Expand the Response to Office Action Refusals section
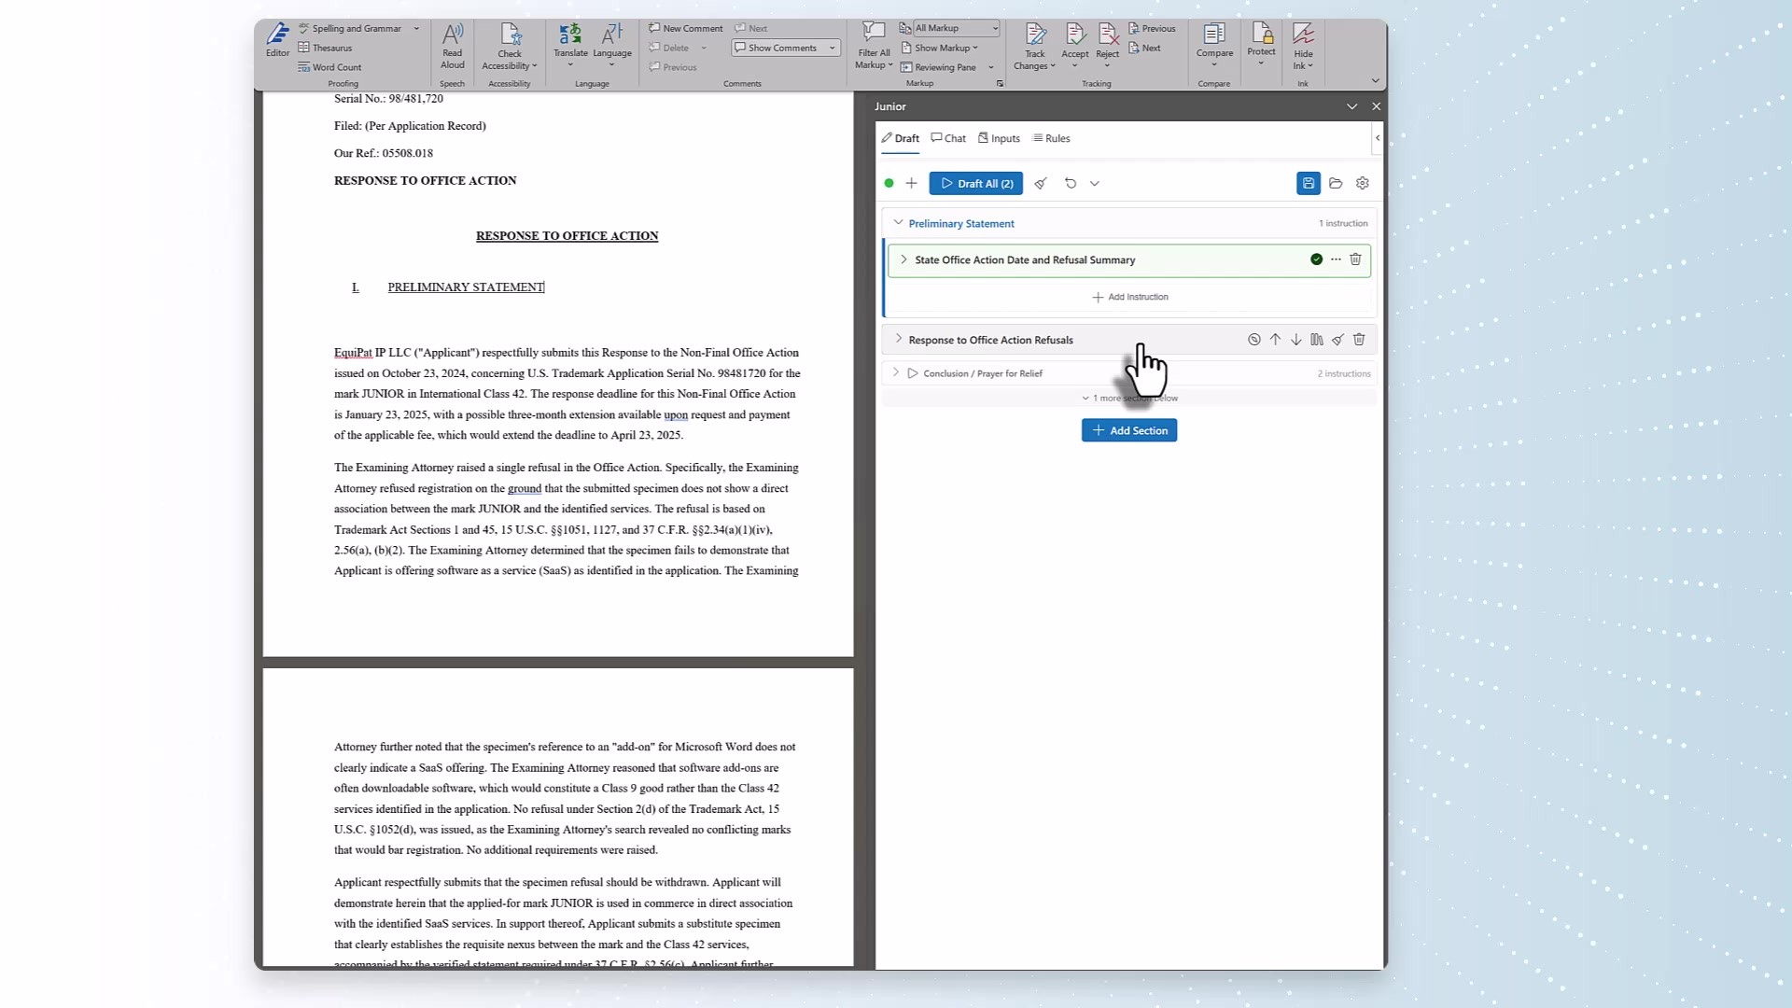1792x1008 pixels. pyautogui.click(x=898, y=340)
